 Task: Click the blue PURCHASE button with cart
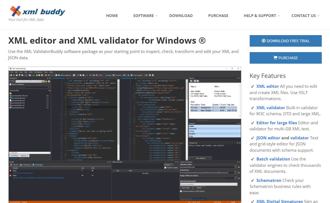pyautogui.click(x=285, y=58)
